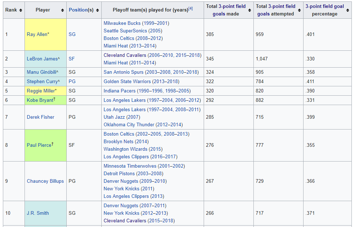This screenshot has width=354, height=227.
Task: Open Boston Celtics link in Paul Pierce row
Action: click(119, 134)
